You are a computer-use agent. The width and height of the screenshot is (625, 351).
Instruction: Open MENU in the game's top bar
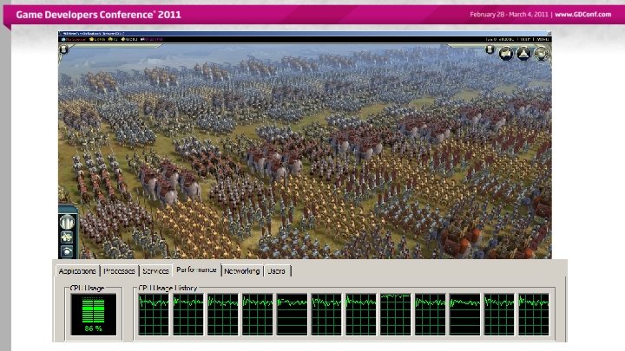(x=543, y=39)
